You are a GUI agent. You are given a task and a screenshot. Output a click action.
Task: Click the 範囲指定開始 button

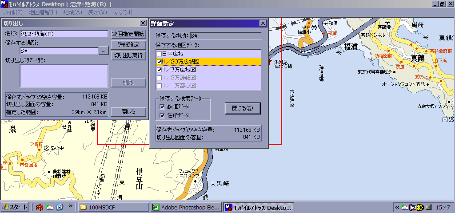[128, 34]
